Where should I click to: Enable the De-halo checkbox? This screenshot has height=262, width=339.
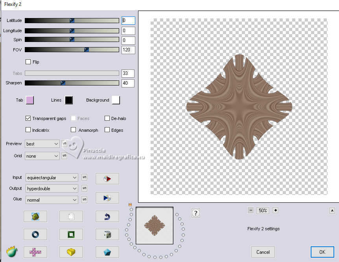pos(107,118)
